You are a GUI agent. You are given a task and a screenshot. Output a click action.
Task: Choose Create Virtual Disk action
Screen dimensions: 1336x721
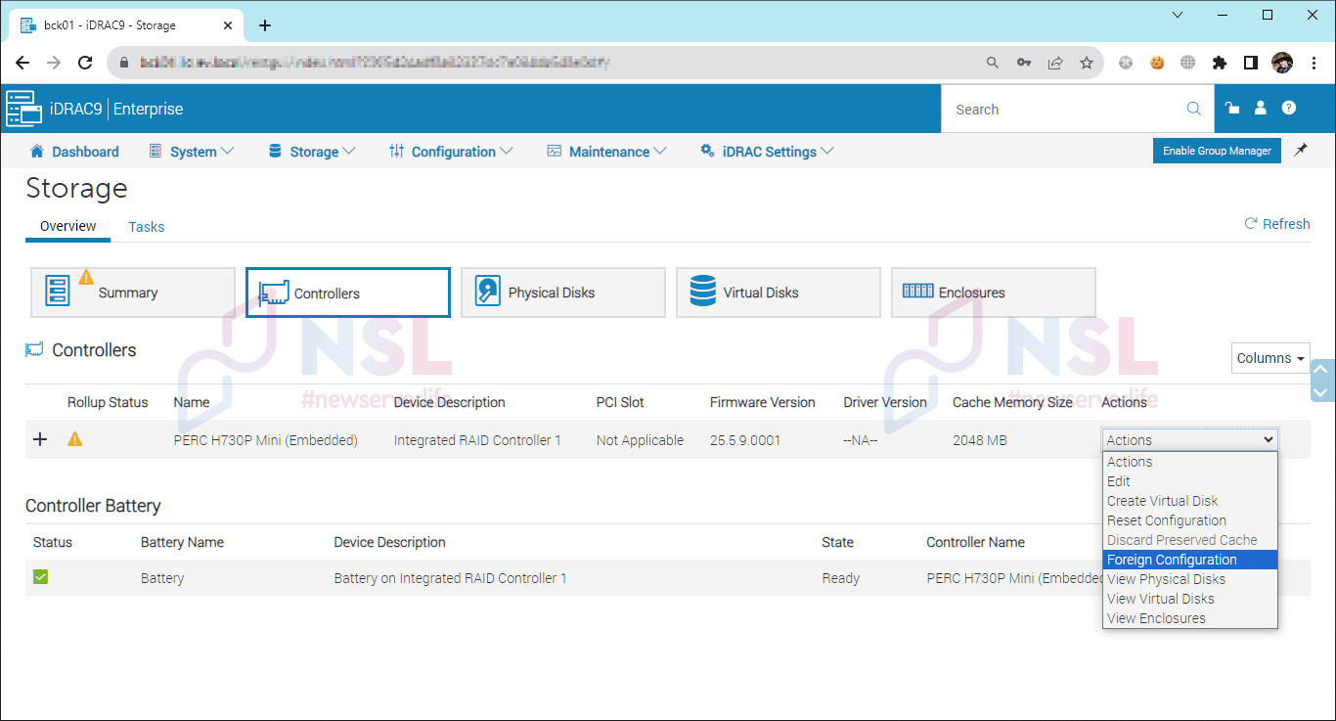1189,501
